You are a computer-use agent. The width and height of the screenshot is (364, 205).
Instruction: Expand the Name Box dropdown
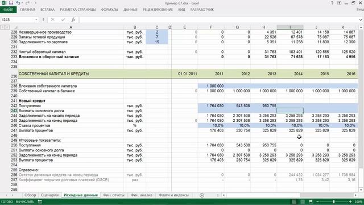(36, 20)
